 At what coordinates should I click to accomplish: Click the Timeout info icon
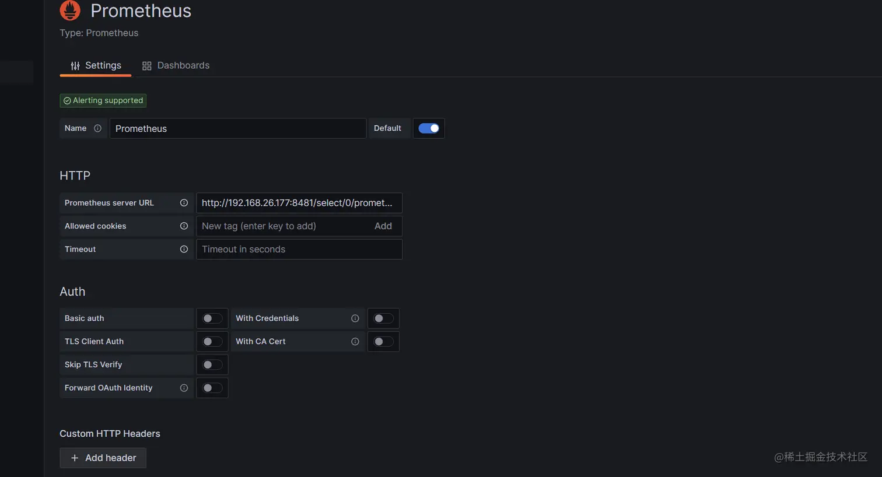[x=184, y=249]
